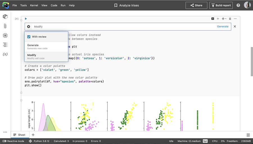253x144 pixels.
Task: Click the AI prompt text input field
Action: pyautogui.click(x=124, y=27)
